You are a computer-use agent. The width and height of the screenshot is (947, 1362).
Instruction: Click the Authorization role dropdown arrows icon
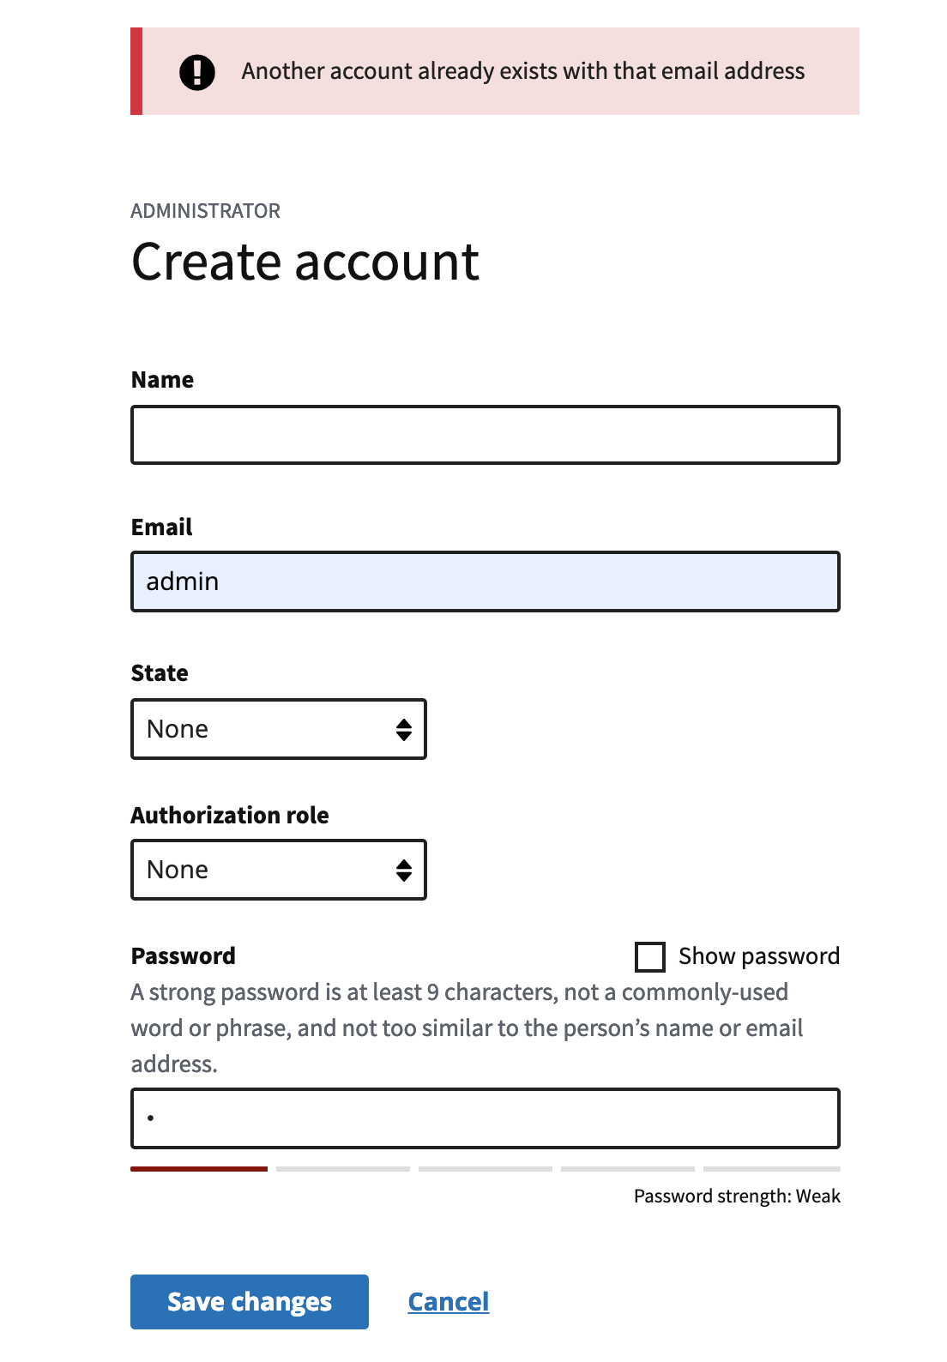(404, 870)
